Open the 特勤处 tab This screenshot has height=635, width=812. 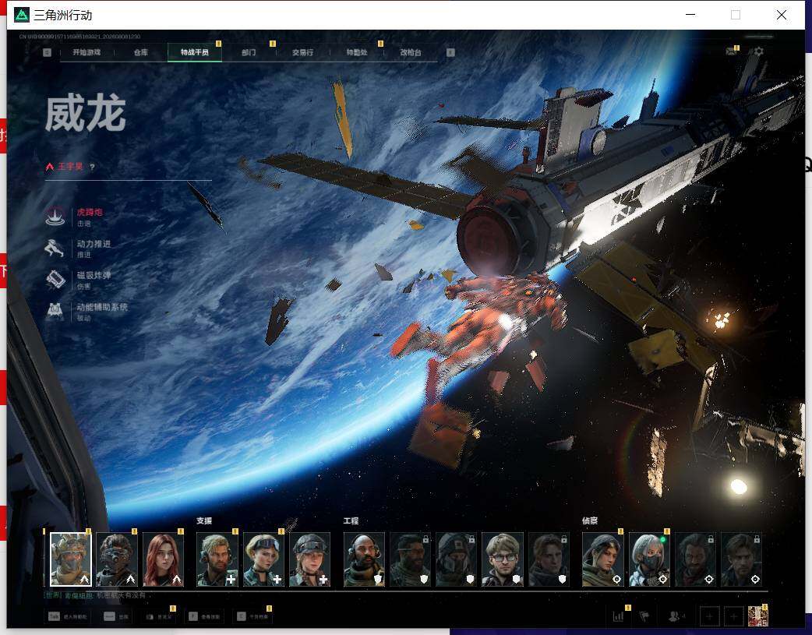click(357, 52)
